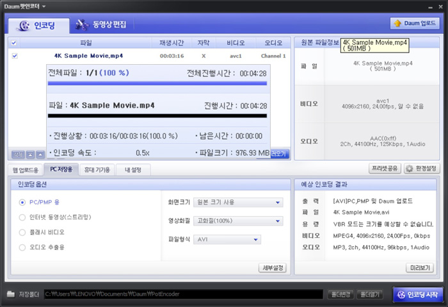The height and width of the screenshot is (307, 448).
Task: Click the reel icon on 인코딩 시작 button
Action: [401, 294]
